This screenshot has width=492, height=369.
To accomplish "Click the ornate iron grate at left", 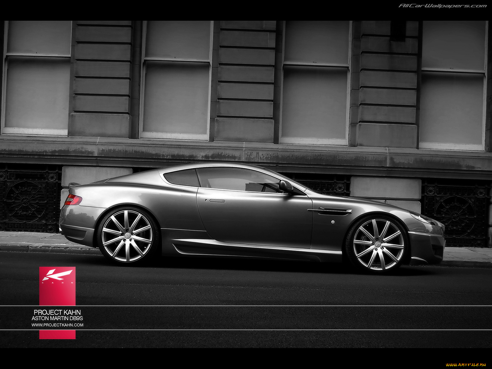I will pos(28,200).
